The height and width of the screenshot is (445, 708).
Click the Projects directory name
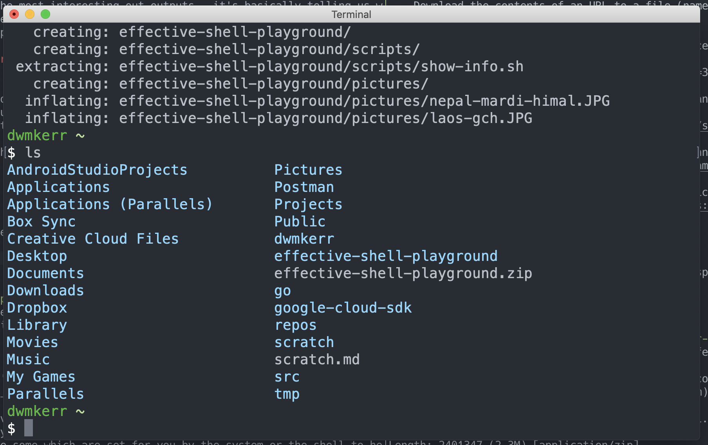[308, 204]
